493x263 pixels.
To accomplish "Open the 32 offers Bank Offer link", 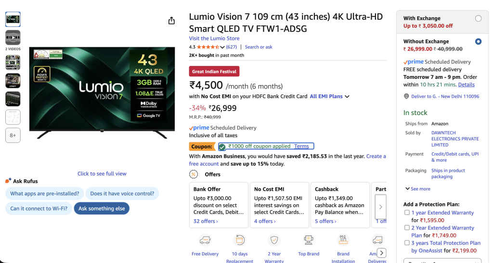I will tap(206, 221).
